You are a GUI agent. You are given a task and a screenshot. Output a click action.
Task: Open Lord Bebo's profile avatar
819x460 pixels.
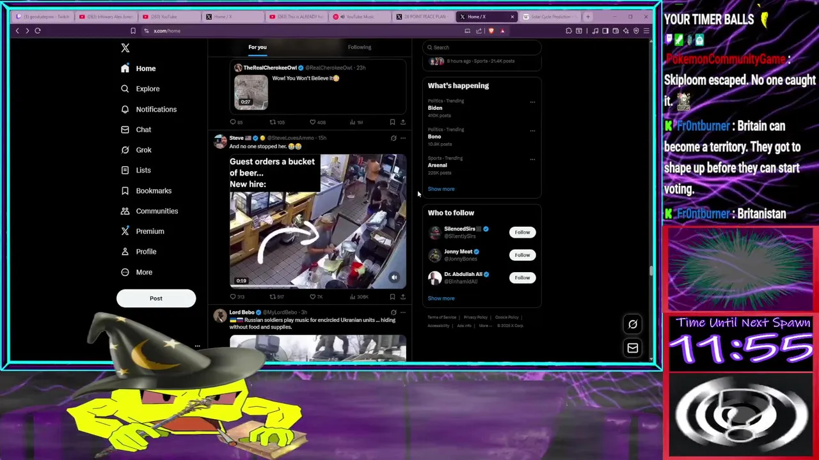coord(220,316)
